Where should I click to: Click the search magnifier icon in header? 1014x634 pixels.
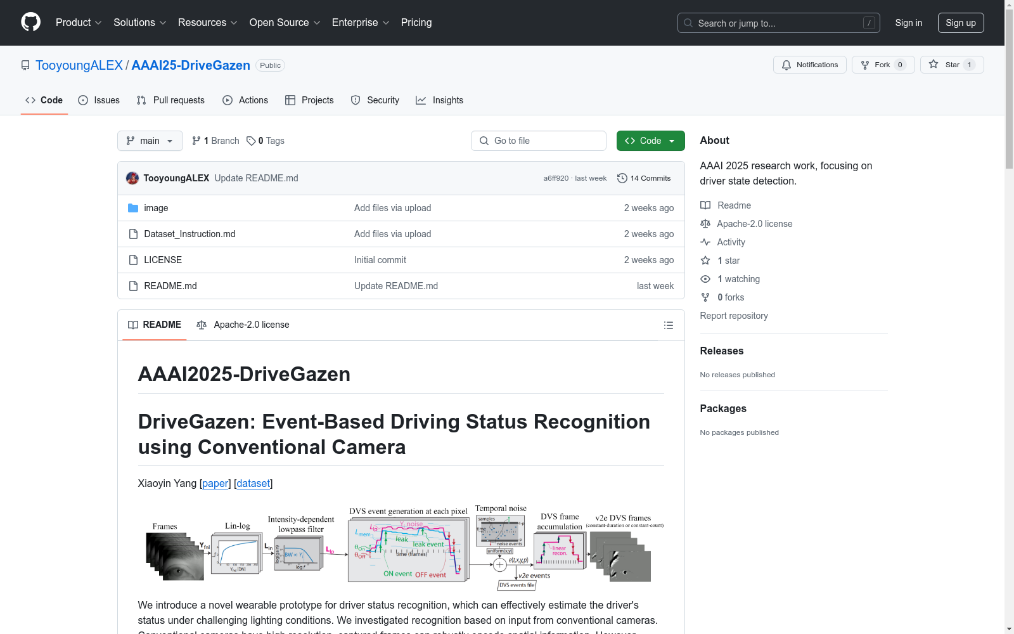688,23
